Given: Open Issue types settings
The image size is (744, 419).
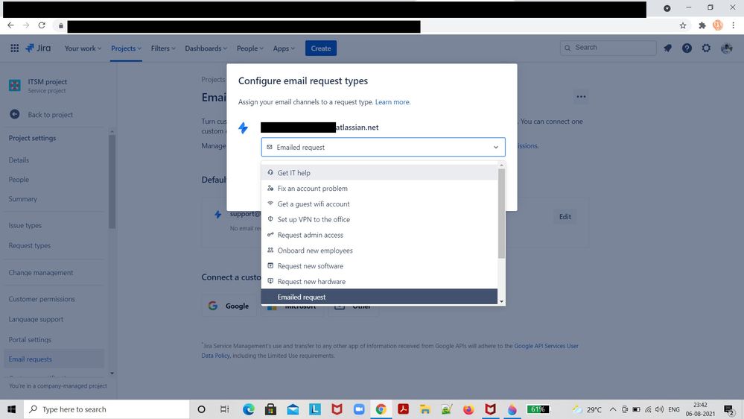Looking at the screenshot, I should [x=25, y=226].
